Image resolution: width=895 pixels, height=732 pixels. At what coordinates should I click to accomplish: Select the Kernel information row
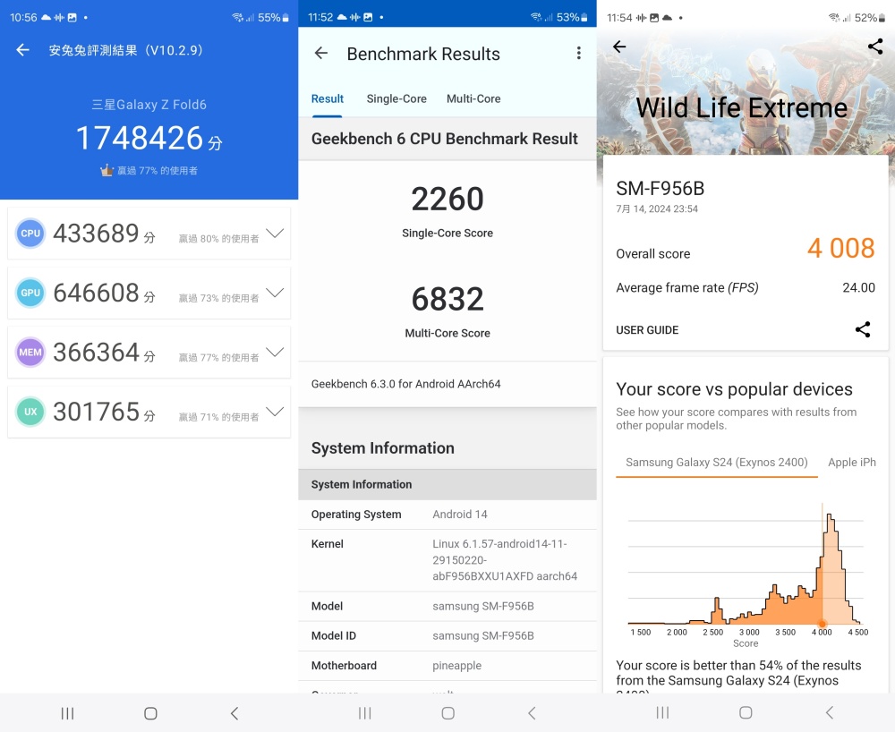(447, 560)
